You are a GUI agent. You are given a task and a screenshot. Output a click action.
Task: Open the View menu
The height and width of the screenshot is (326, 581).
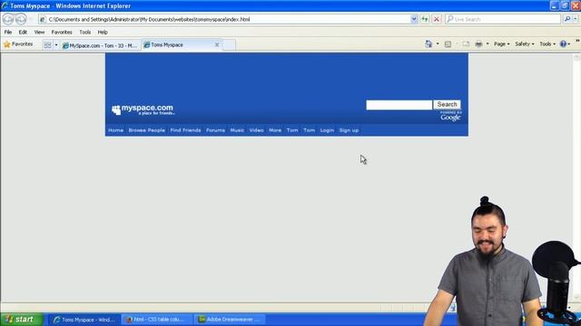[39, 33]
